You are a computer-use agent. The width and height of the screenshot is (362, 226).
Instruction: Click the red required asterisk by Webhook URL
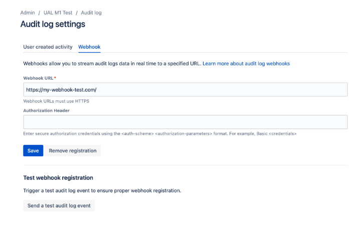pyautogui.click(x=55, y=78)
